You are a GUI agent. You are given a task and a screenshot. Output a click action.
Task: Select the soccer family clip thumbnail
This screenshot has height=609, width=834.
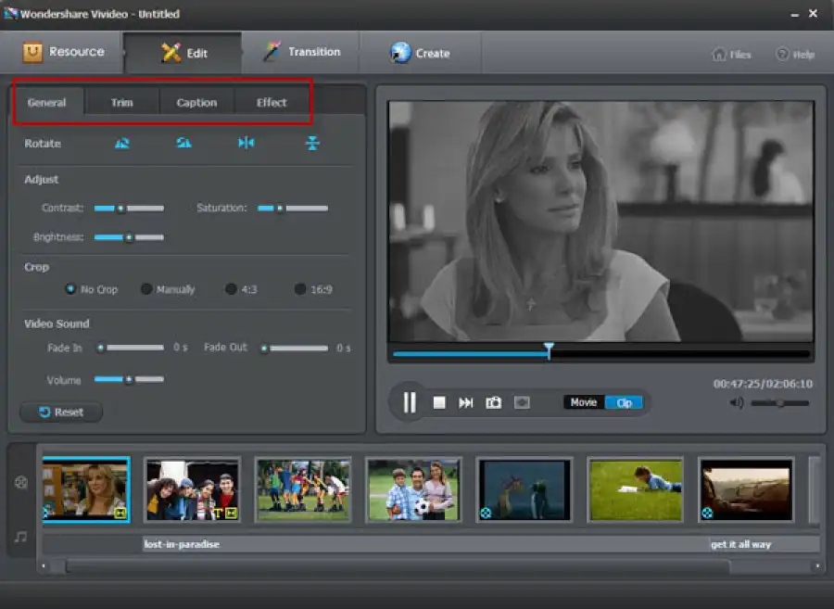[x=413, y=489]
